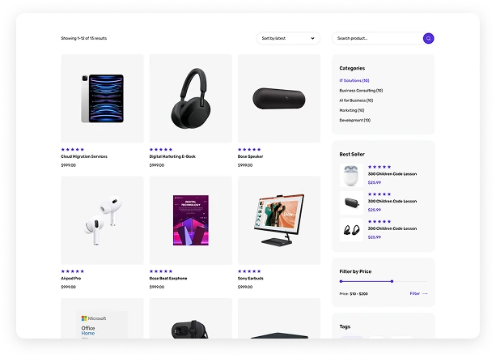The height and width of the screenshot is (358, 496).
Task: Click the right handle of price slider
Action: 392,281
